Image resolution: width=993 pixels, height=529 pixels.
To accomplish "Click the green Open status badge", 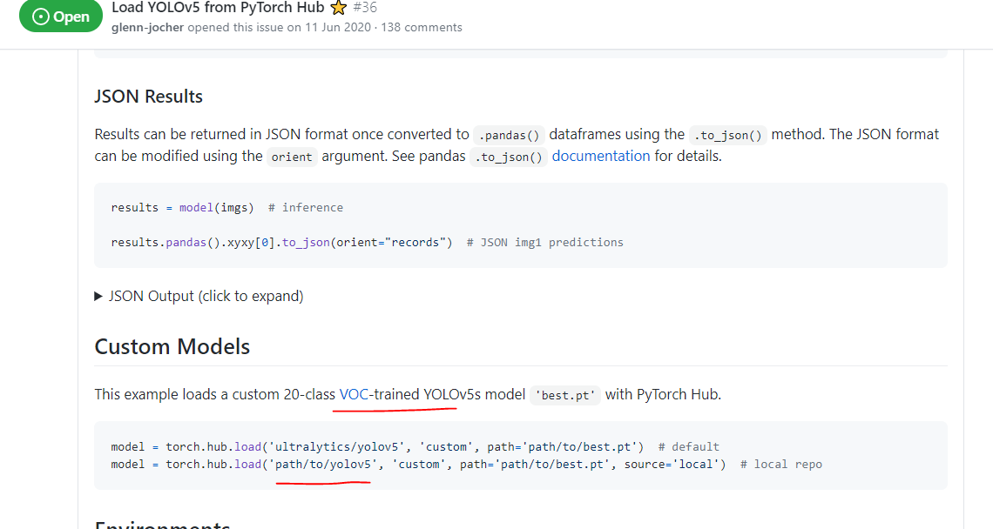I will [60, 17].
